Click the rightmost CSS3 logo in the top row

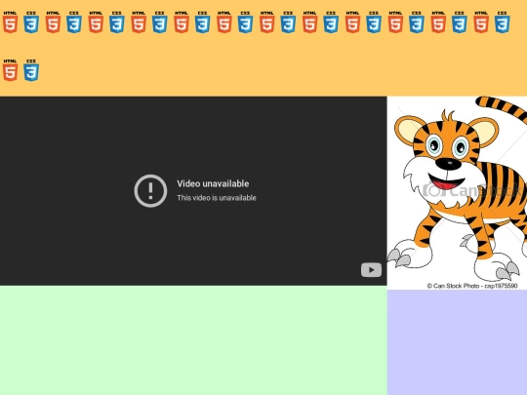click(x=503, y=22)
